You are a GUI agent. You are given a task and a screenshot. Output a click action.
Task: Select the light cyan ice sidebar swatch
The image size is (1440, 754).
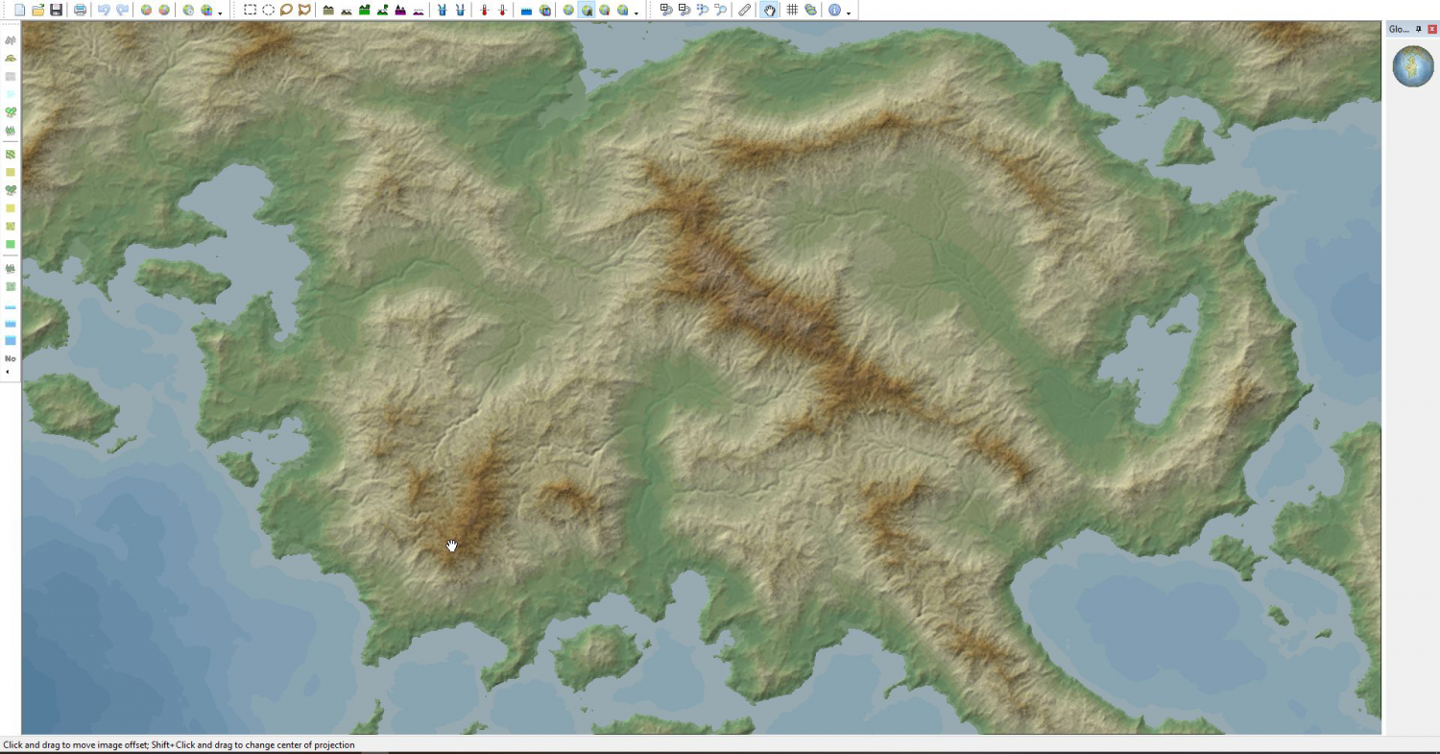pos(11,94)
